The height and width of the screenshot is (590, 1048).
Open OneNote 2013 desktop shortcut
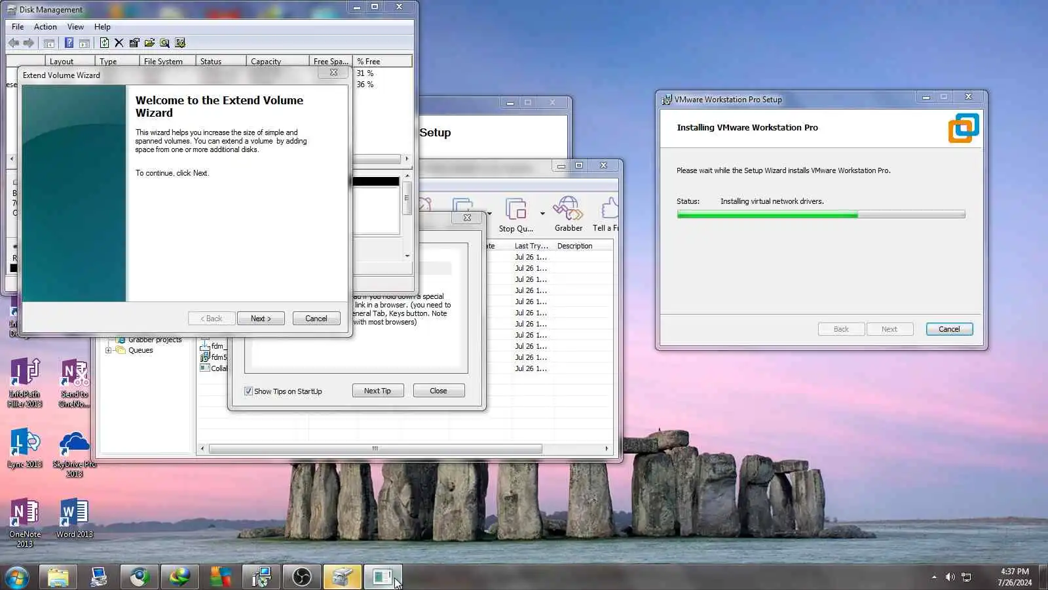25,522
